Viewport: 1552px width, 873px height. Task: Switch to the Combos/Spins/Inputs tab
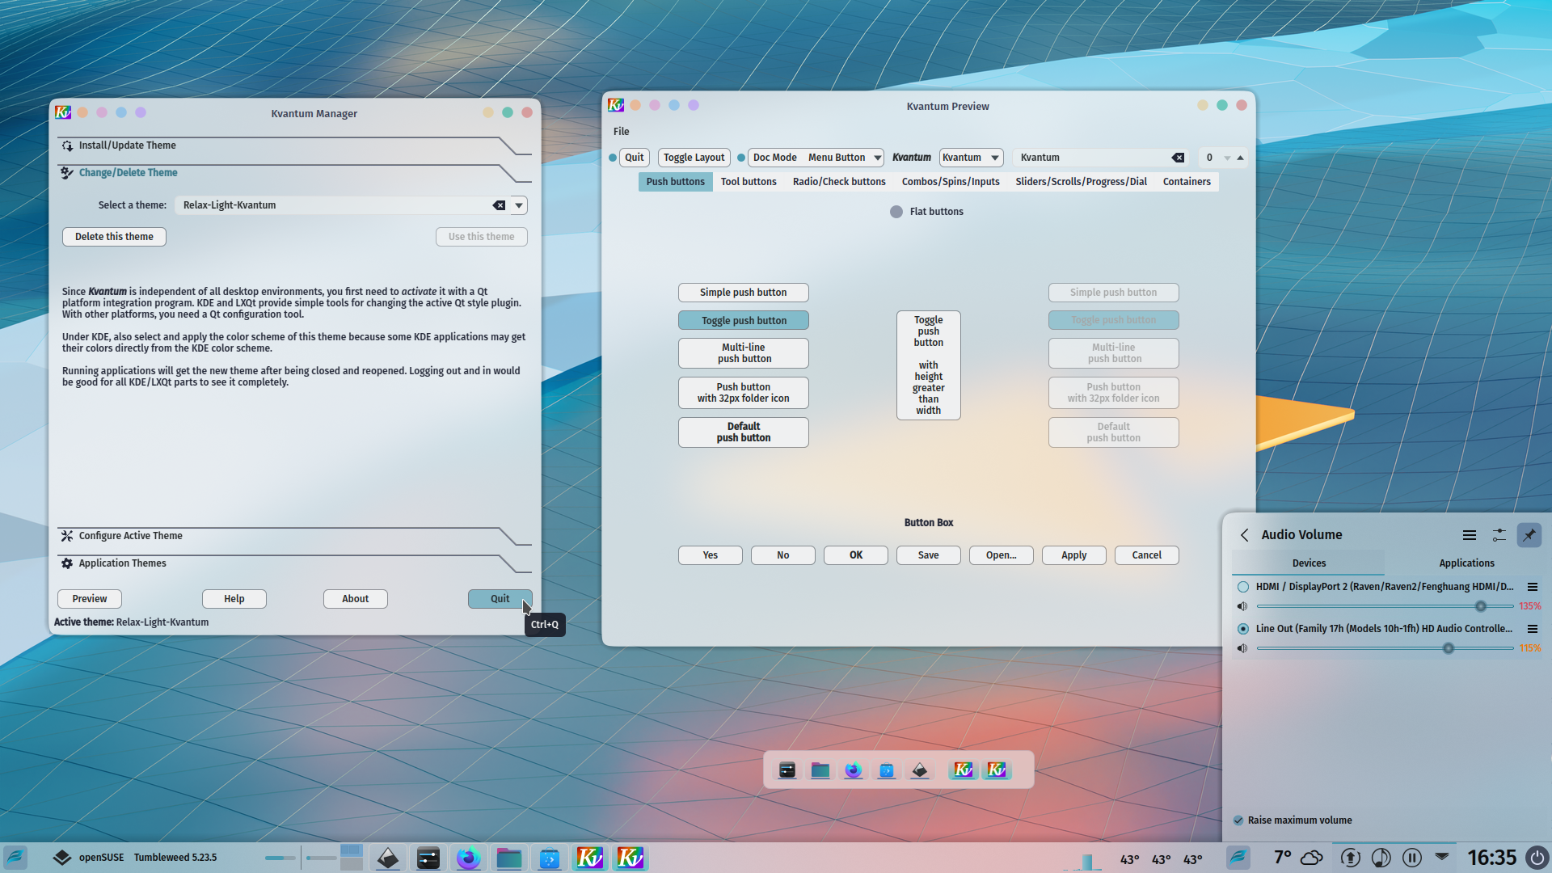(x=951, y=182)
